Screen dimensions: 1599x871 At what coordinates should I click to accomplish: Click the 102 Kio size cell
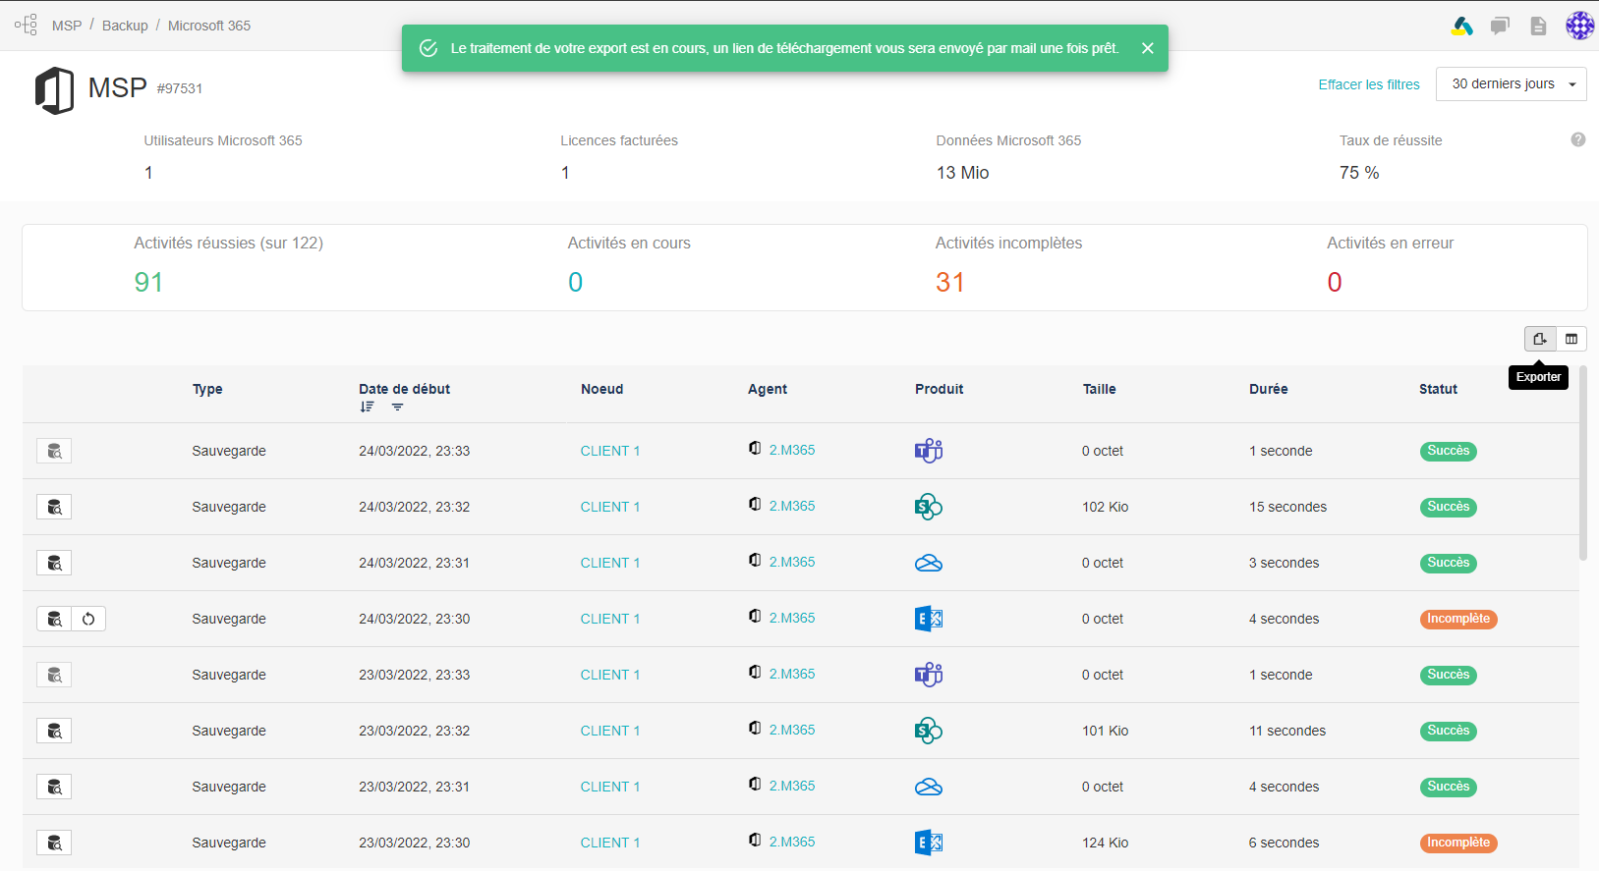click(1105, 507)
